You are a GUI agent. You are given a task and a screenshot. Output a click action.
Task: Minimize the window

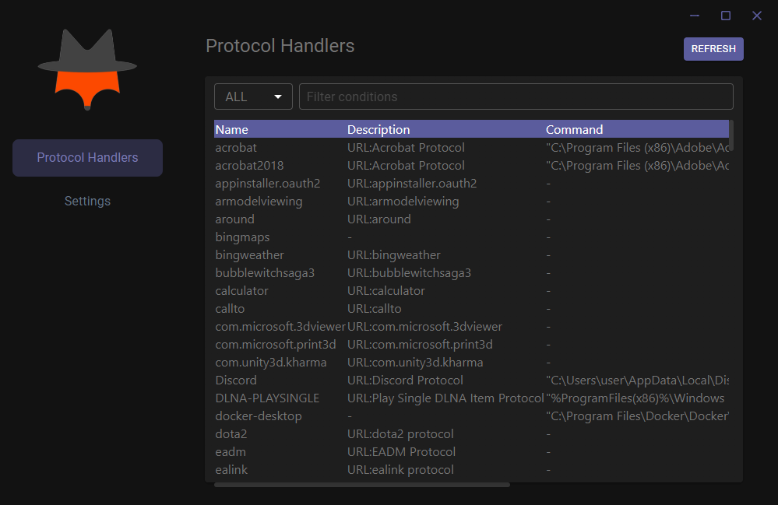pos(695,16)
